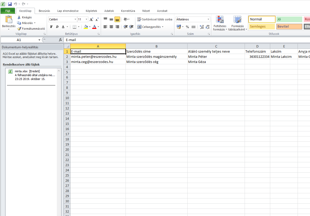Click the center text alignment icon
The image size is (310, 216).
click(x=111, y=27)
